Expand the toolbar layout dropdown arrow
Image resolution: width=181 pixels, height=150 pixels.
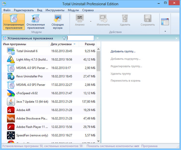165,31
